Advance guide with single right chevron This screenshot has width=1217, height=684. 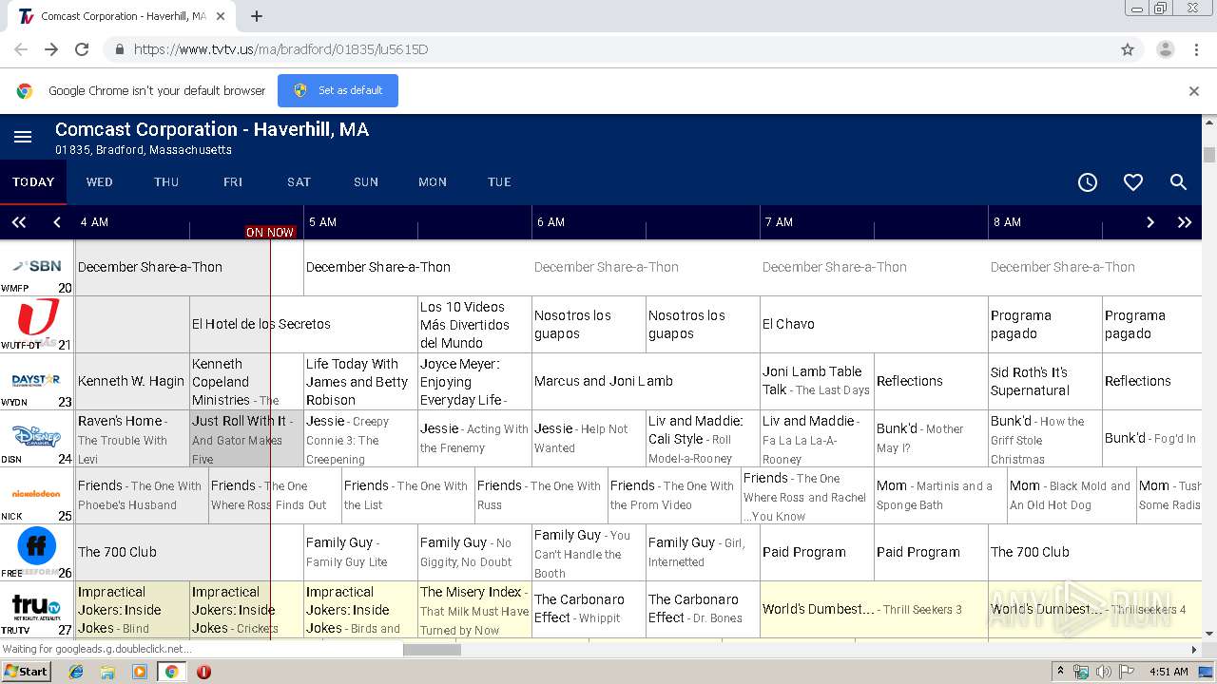1150,222
